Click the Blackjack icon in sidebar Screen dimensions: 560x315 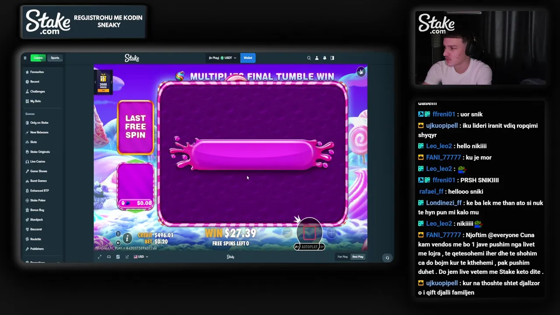[27, 220]
